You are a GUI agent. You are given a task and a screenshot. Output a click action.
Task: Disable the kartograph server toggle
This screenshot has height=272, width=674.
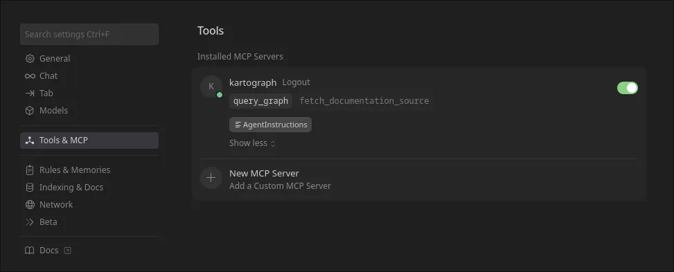point(628,88)
